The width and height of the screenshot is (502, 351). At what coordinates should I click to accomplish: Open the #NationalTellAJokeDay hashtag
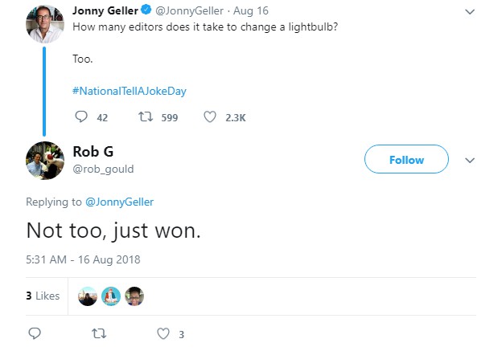pos(129,91)
